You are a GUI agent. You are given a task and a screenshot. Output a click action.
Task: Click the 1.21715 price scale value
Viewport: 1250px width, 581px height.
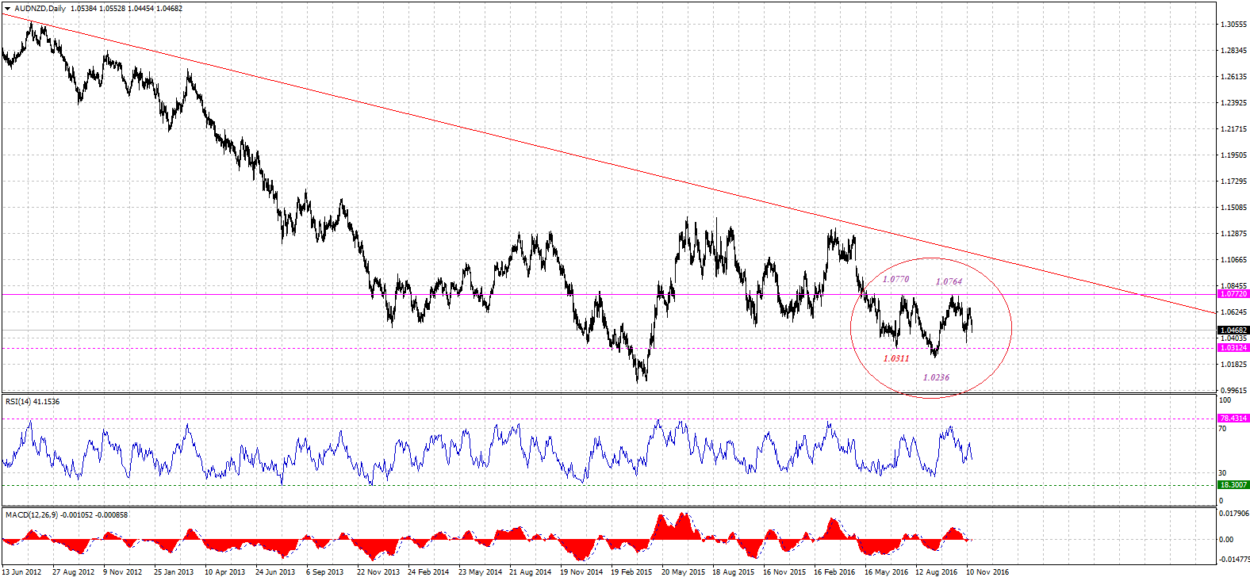(x=1233, y=129)
